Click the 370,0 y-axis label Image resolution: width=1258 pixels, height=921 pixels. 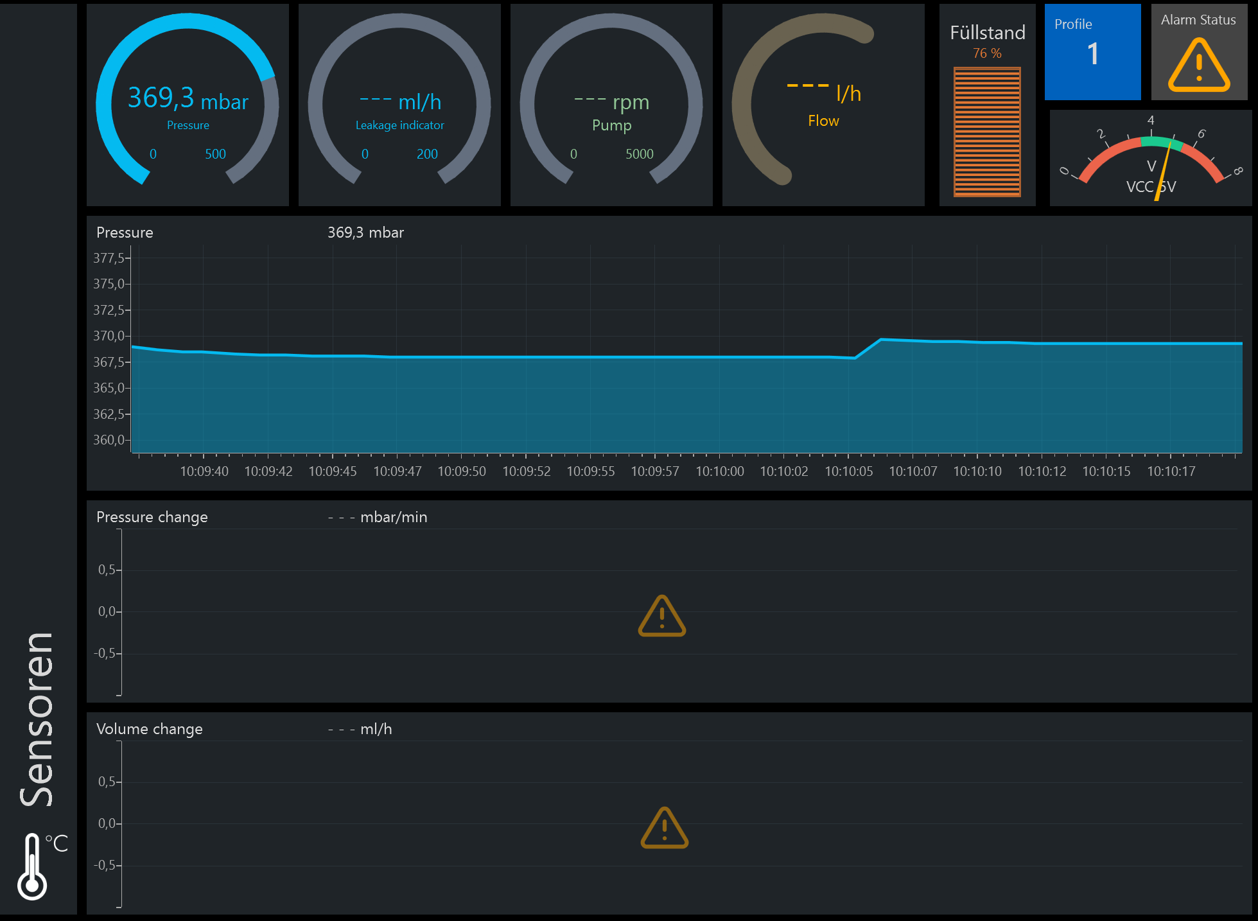109,336
